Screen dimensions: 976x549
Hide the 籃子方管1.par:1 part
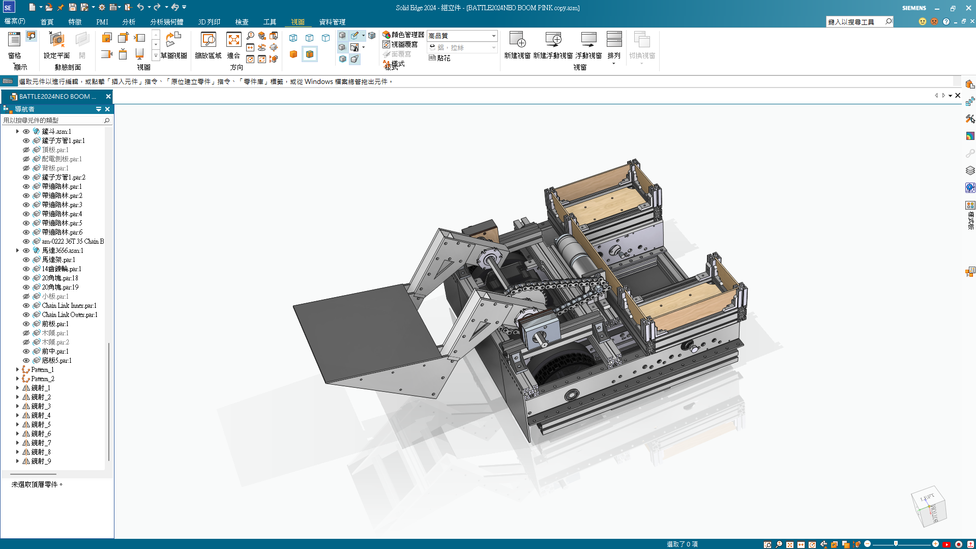pyautogui.click(x=26, y=141)
